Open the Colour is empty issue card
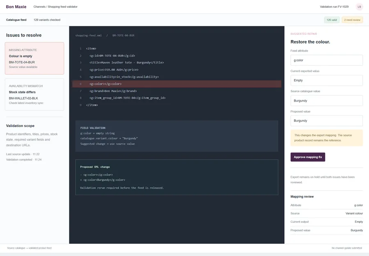The height and width of the screenshot is (256, 369). (34, 58)
